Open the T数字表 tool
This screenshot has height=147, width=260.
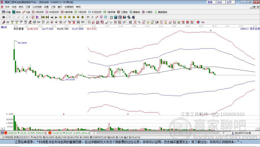(x=109, y=12)
